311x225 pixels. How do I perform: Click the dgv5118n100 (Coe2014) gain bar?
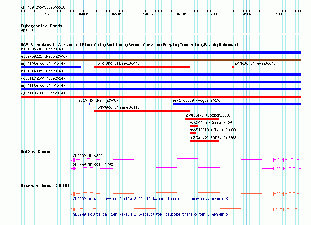tap(161, 89)
